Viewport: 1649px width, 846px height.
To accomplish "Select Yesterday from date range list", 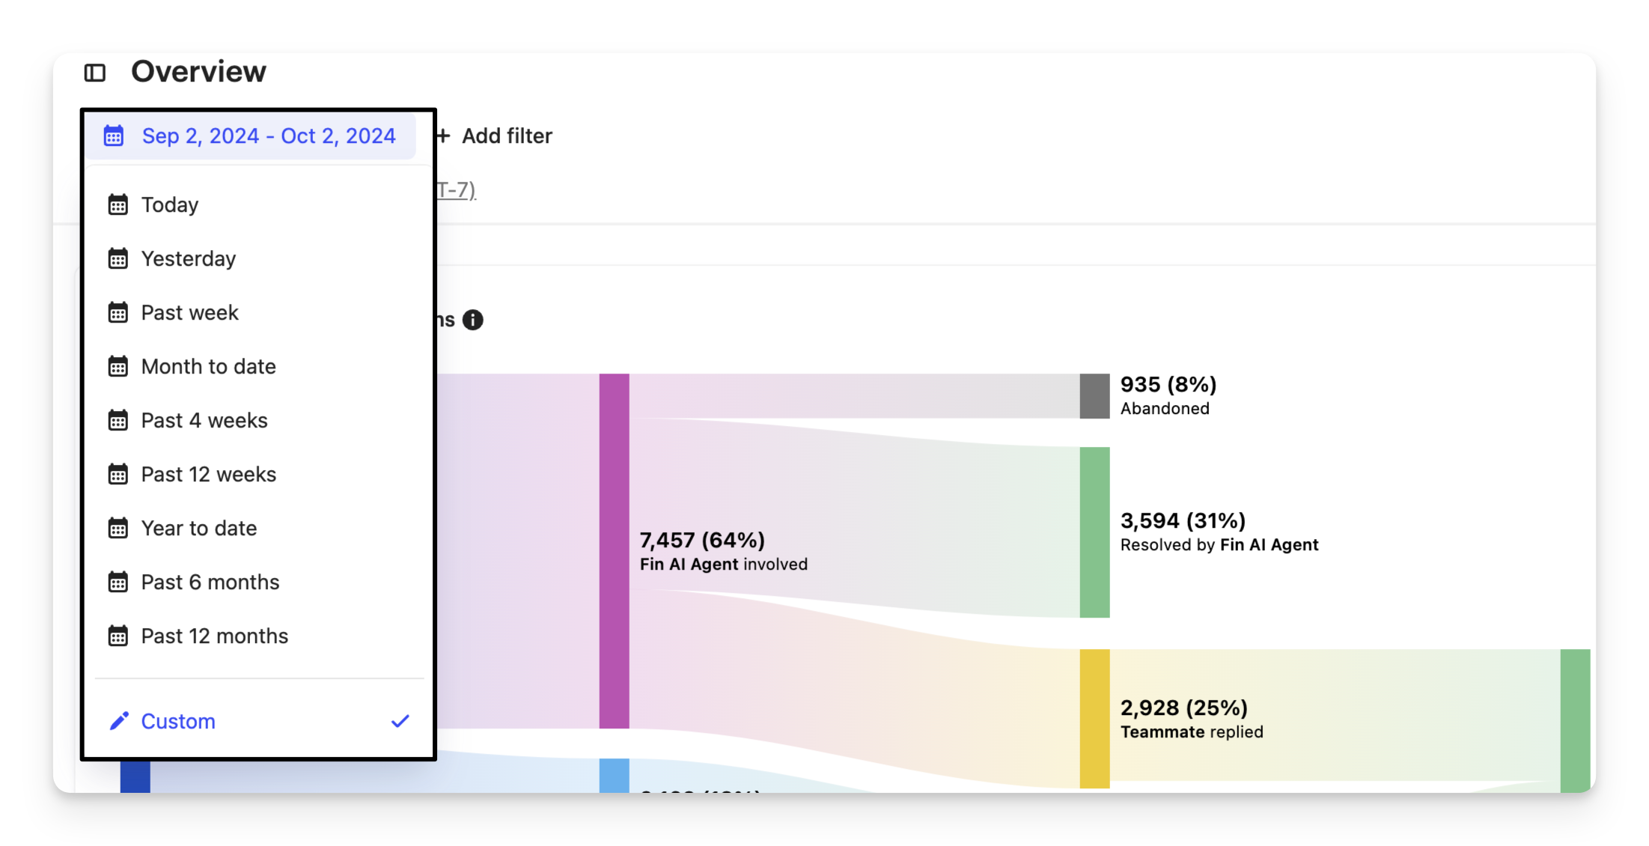I will (x=189, y=259).
